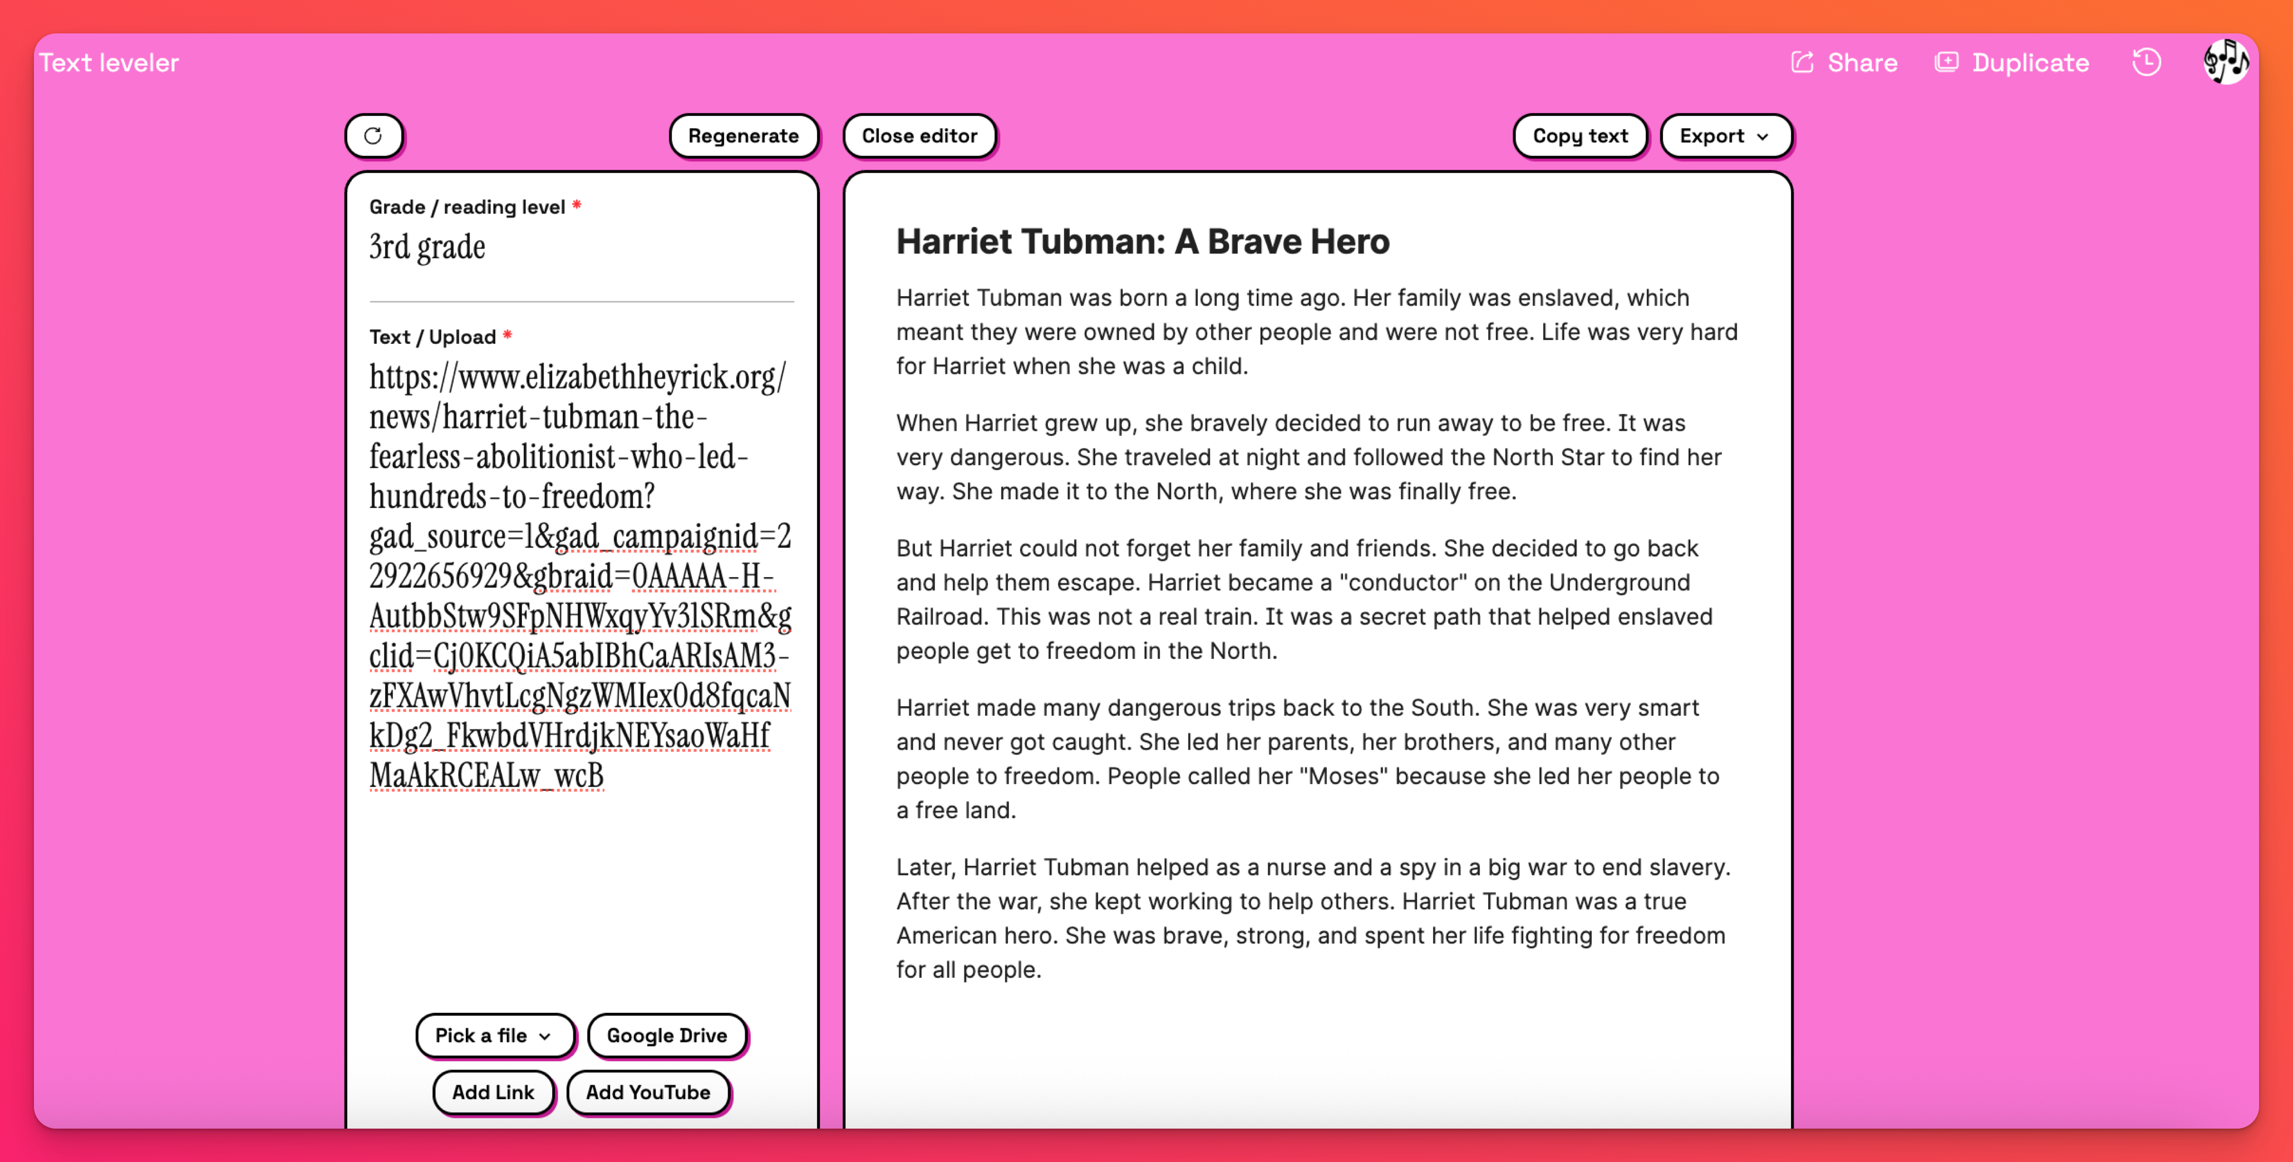The image size is (2293, 1162).
Task: Click the Share label in header
Action: (1861, 62)
